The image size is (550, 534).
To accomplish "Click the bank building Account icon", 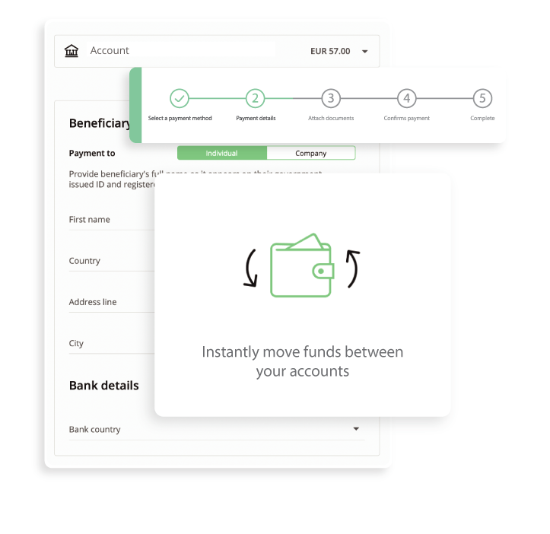I will pyautogui.click(x=72, y=51).
